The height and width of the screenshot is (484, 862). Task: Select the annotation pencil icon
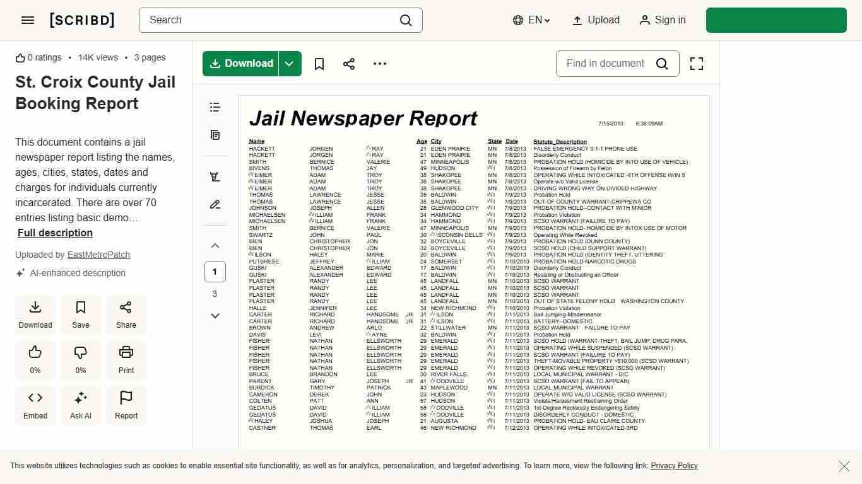pyautogui.click(x=215, y=204)
